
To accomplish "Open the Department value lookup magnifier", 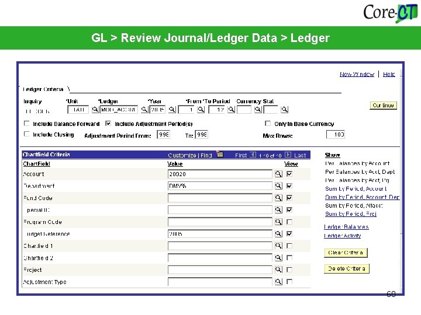I will point(278,185).
